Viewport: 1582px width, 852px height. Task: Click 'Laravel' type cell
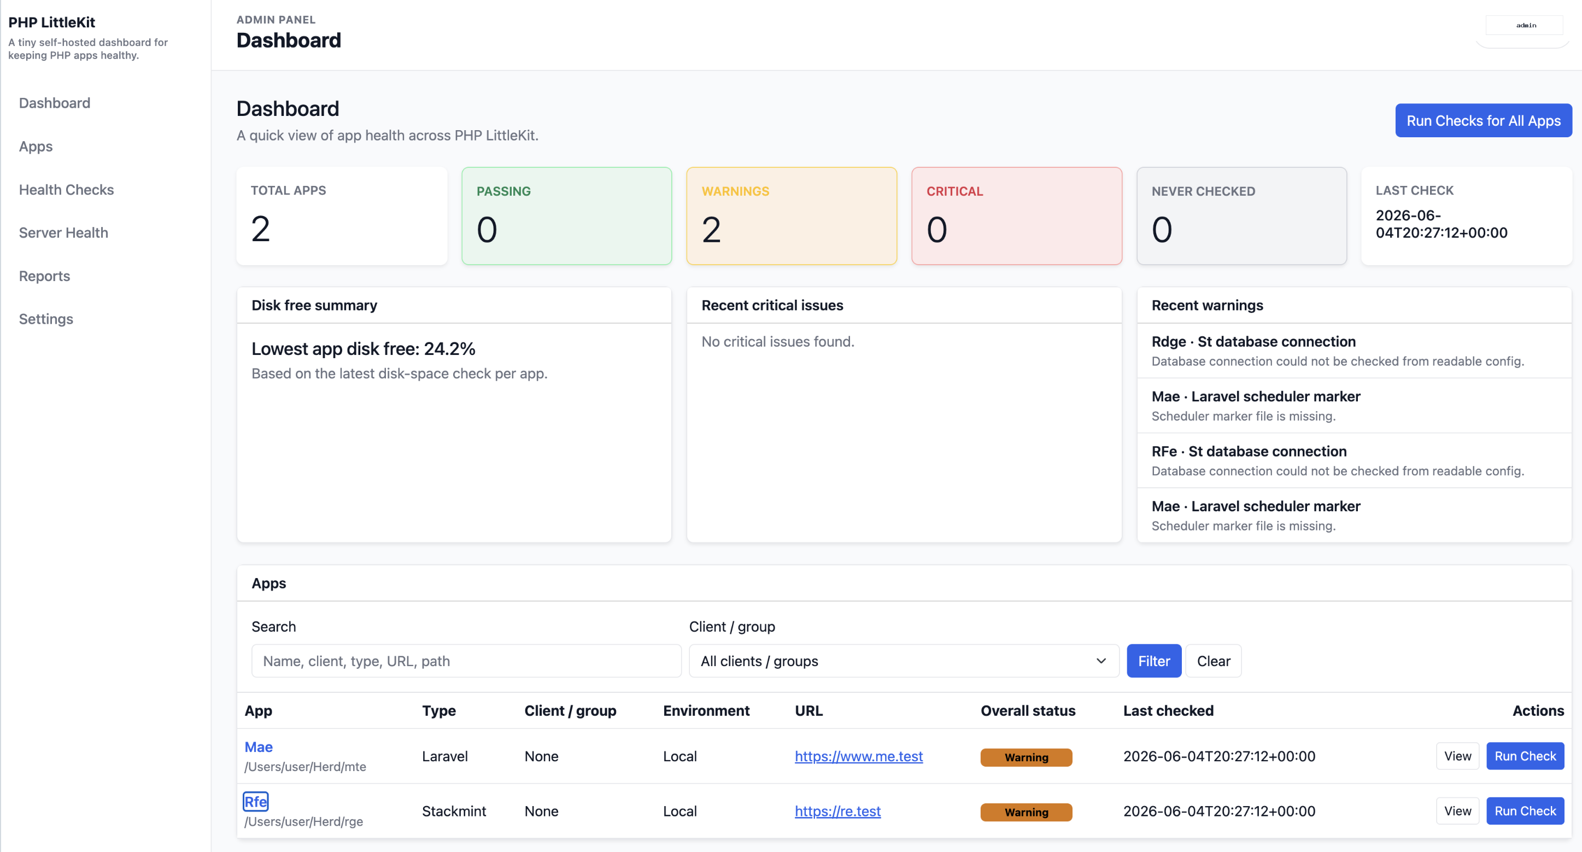pyautogui.click(x=444, y=756)
